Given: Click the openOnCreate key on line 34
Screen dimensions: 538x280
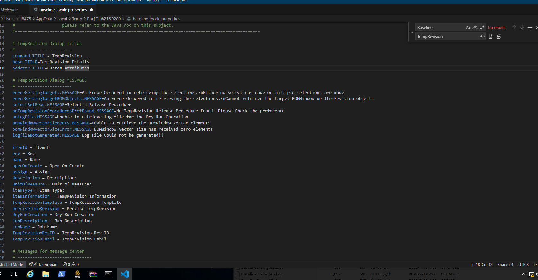Looking at the screenshot, I should click(x=27, y=166).
